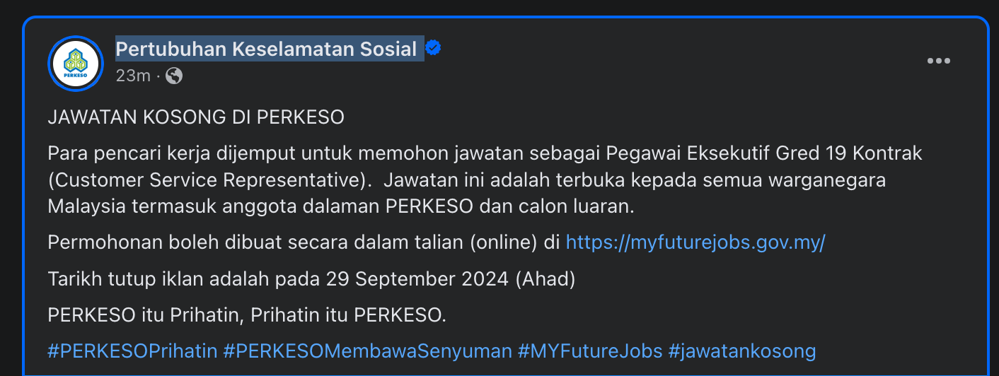This screenshot has width=999, height=376.
Task: Open the myfuturejobs.gov.my link
Action: click(x=695, y=242)
